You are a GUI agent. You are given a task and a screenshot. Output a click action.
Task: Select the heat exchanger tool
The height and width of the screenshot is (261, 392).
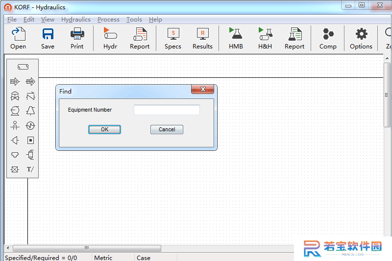[30, 125]
